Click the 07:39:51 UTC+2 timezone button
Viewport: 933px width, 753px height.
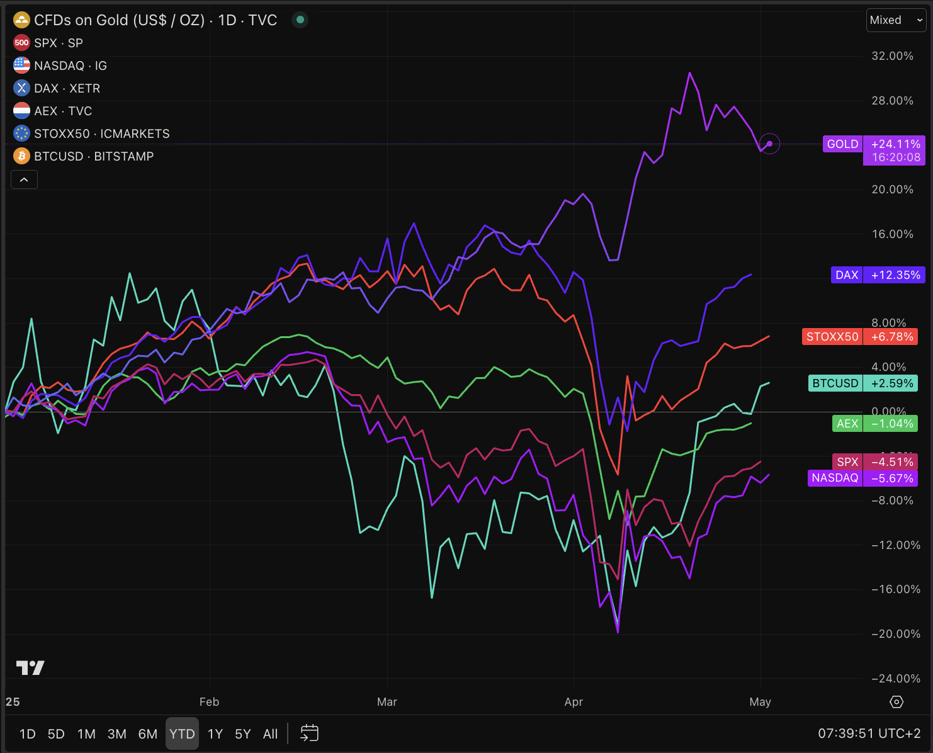(869, 733)
